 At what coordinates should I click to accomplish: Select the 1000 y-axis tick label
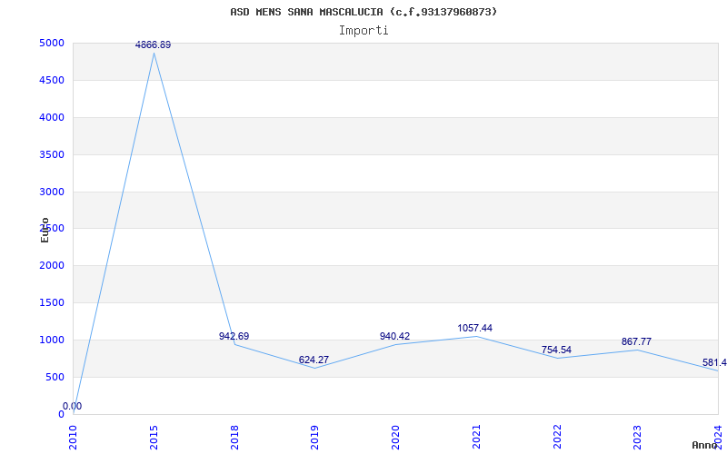(52, 340)
